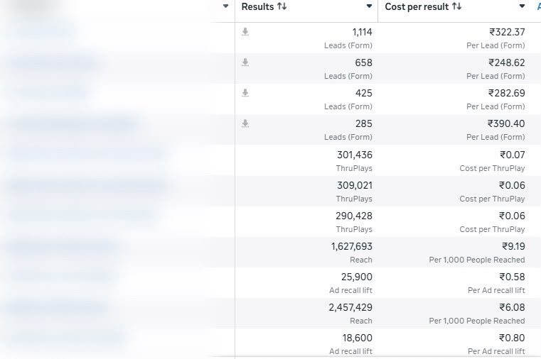The height and width of the screenshot is (359, 541).
Task: Open the Cost per result column dropdown
Action: pyautogui.click(x=522, y=6)
